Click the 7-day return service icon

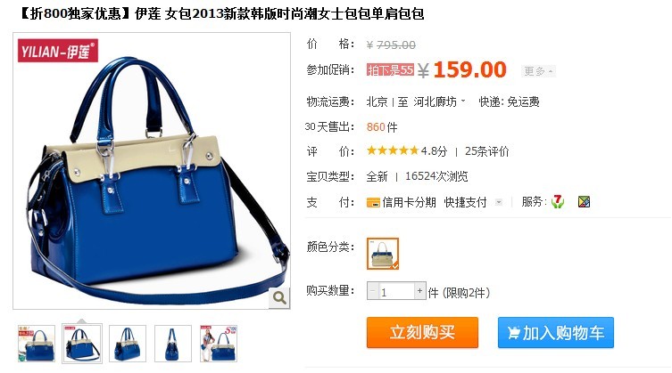[557, 201]
